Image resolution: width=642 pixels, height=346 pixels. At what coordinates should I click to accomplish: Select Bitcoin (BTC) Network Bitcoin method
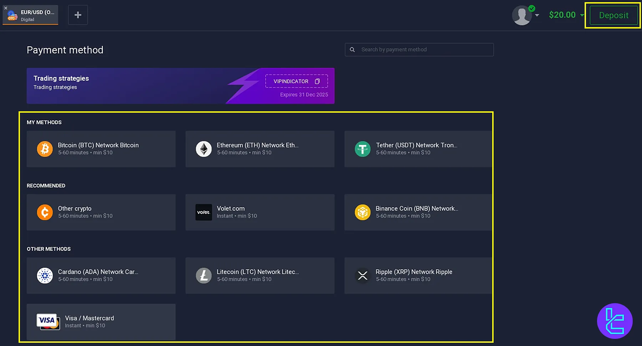[101, 149]
